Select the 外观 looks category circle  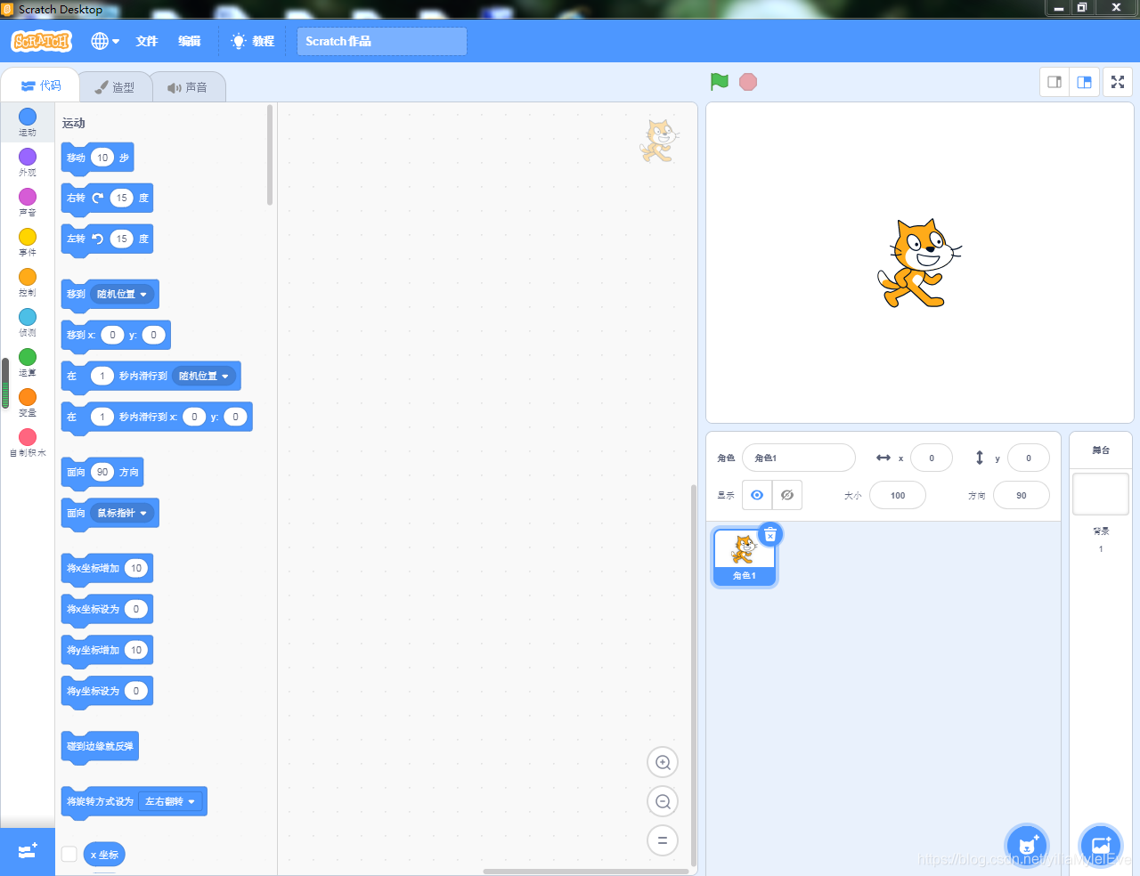[28, 157]
